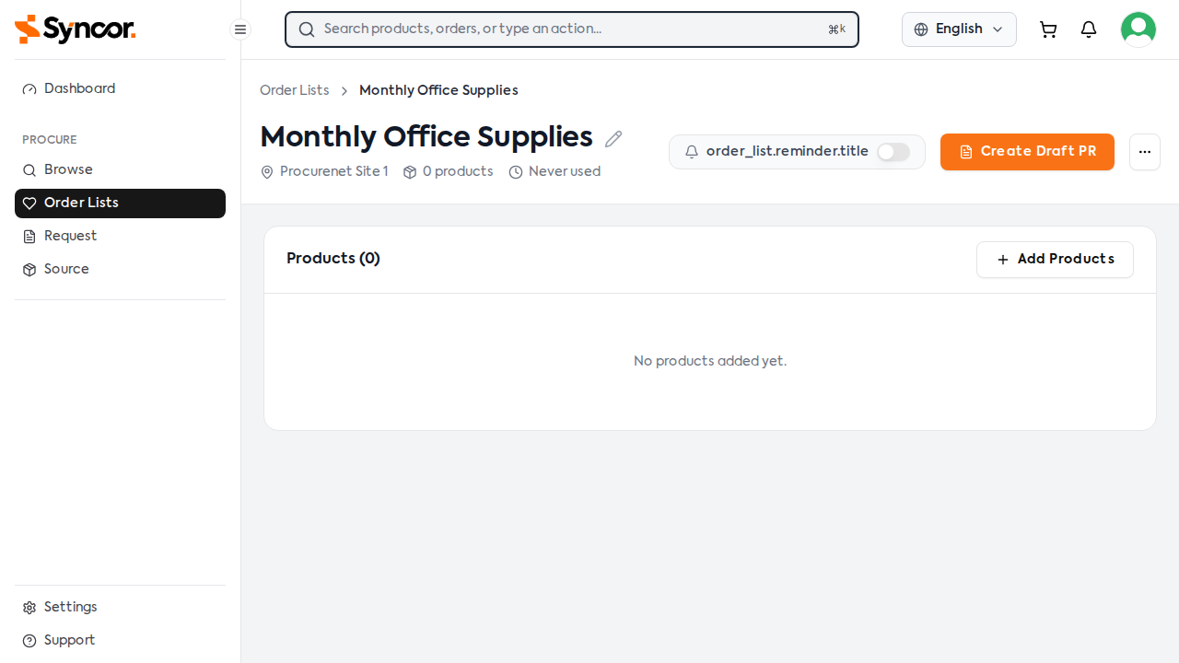Open the user avatar menu
The width and height of the screenshot is (1179, 663).
(x=1138, y=29)
